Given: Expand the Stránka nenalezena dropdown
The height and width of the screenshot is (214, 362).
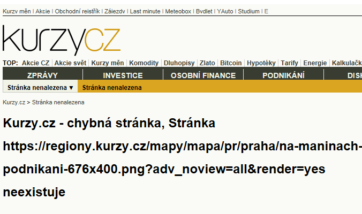Looking at the screenshot, I should pos(40,88).
